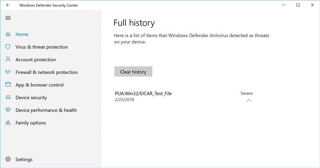
Task: Click the 2/23/2018 detection date
Action: (124, 100)
